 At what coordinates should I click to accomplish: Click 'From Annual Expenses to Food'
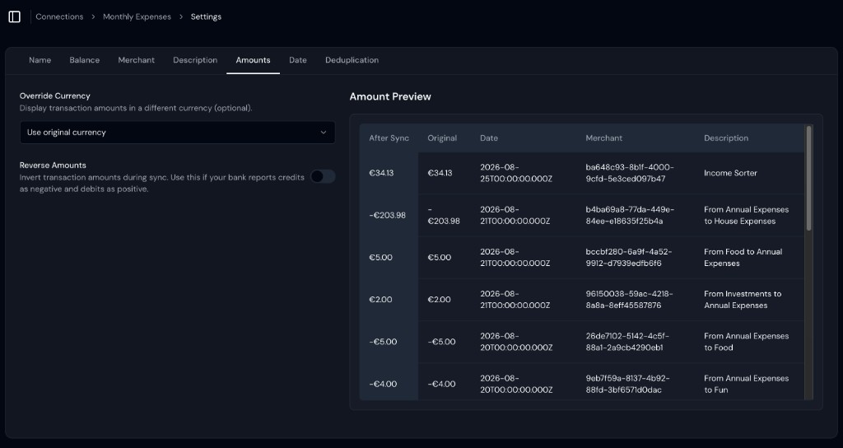click(746, 342)
